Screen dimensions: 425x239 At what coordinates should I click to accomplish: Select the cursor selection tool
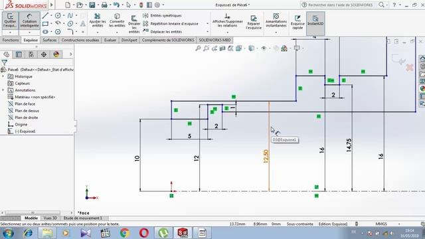[x=129, y=5]
